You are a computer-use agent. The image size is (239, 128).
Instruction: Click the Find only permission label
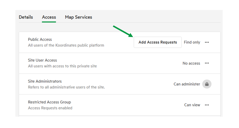(x=192, y=42)
